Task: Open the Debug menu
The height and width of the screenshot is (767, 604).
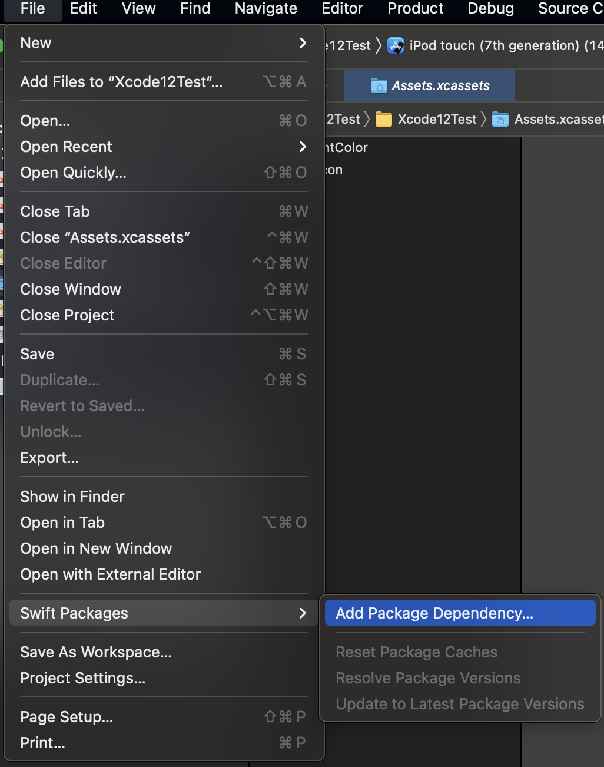Action: [491, 9]
